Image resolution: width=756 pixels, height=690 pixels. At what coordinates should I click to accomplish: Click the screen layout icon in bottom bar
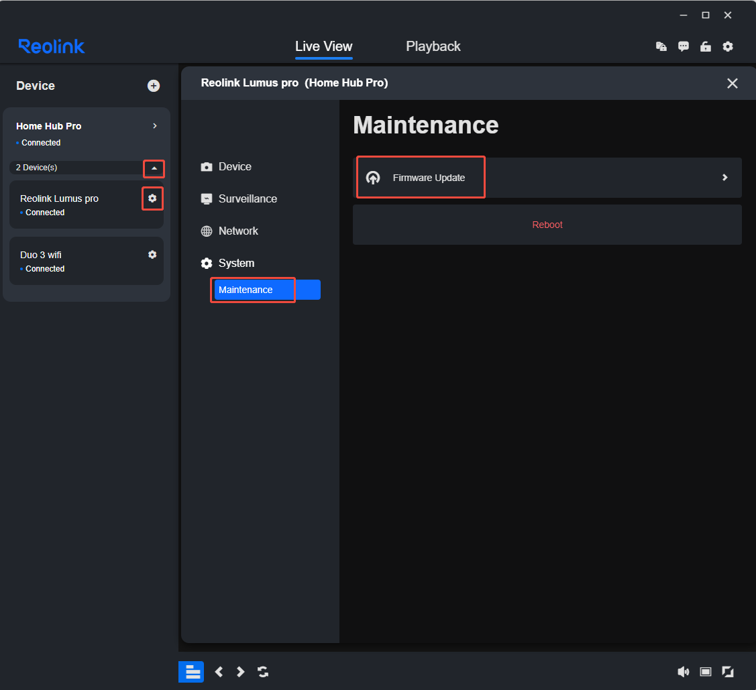coord(706,672)
